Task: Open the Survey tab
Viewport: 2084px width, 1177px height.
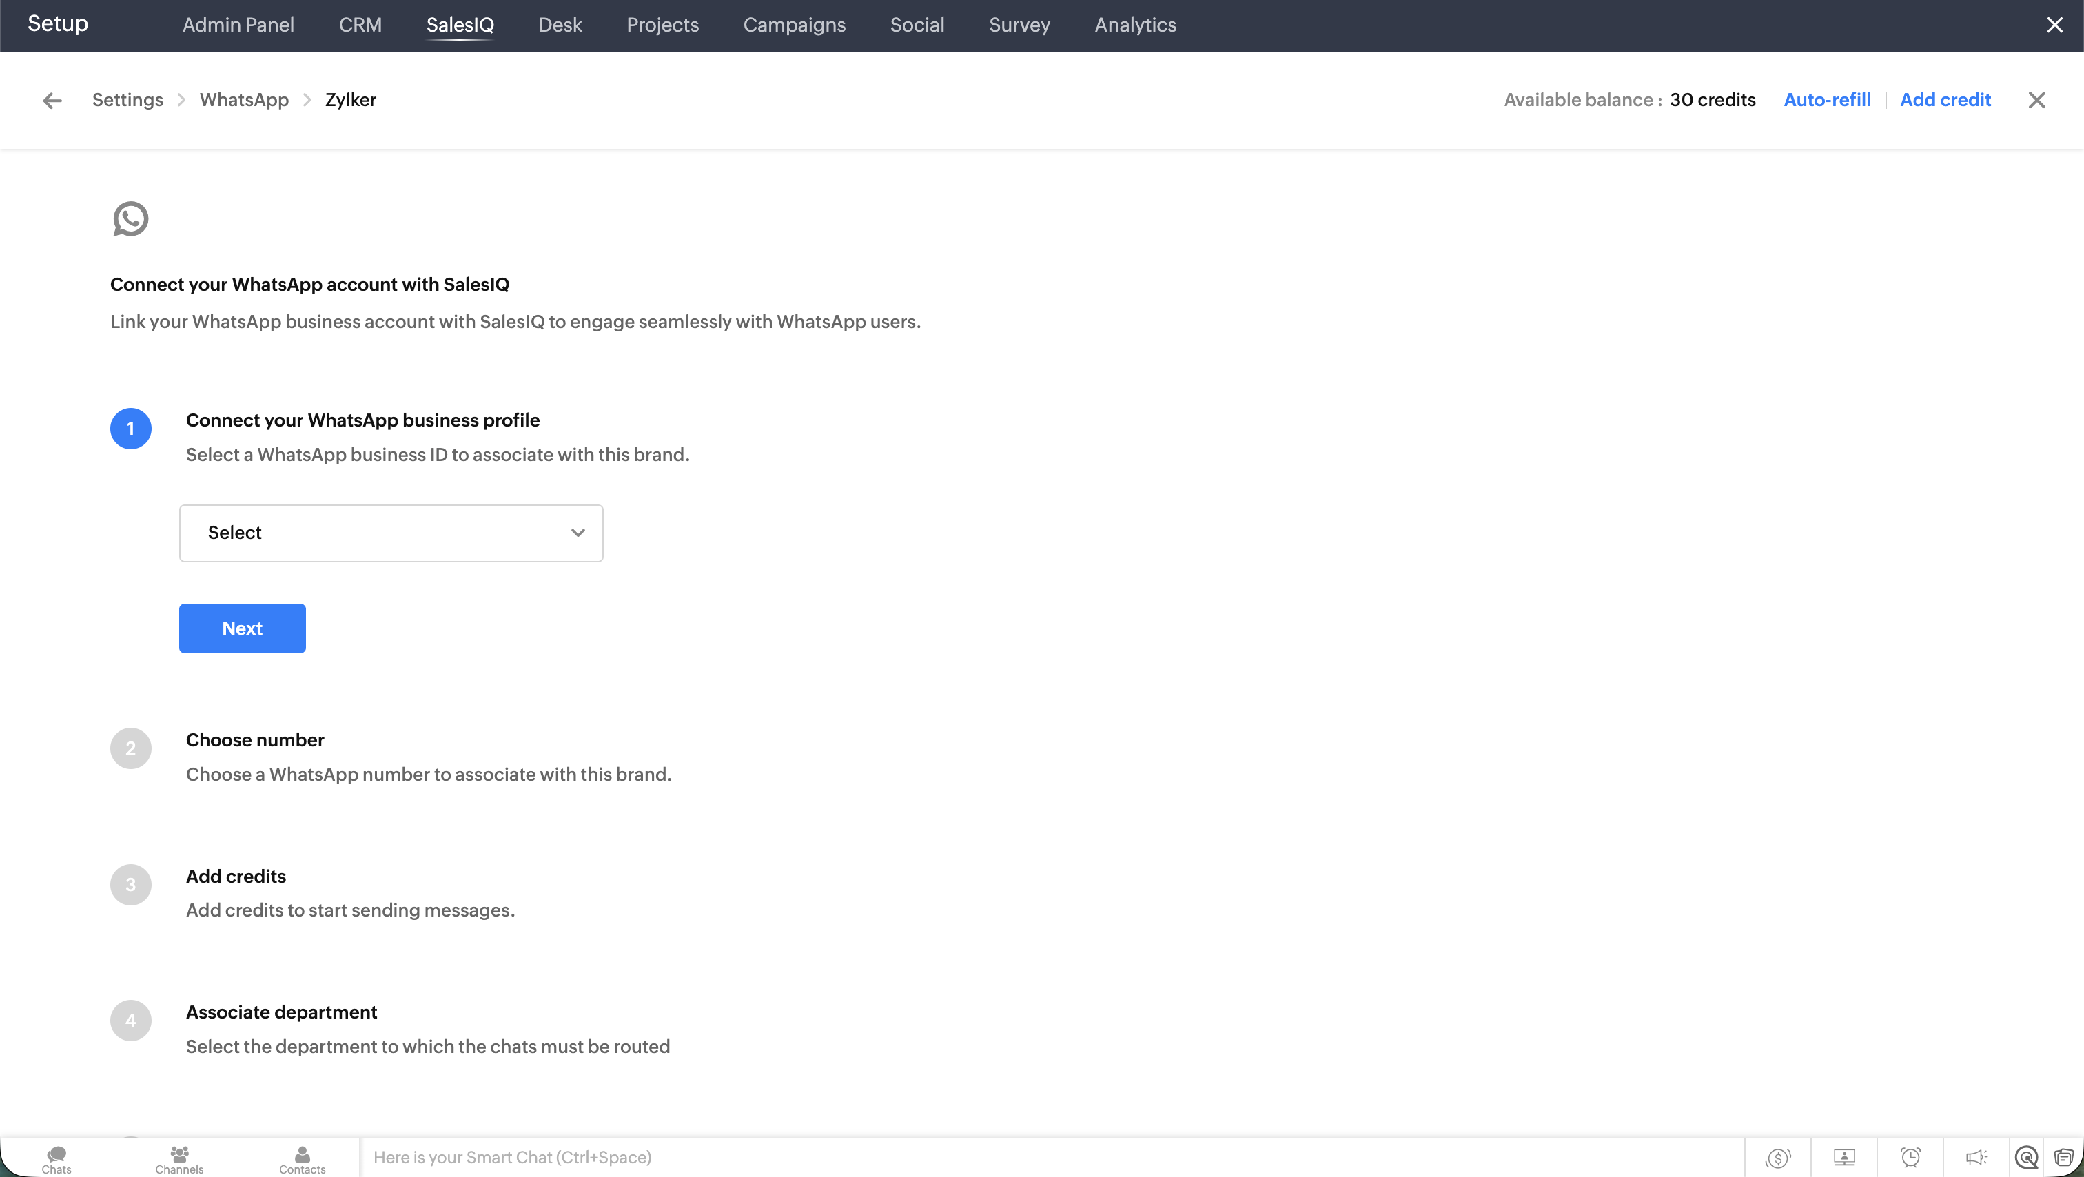Action: [1019, 25]
